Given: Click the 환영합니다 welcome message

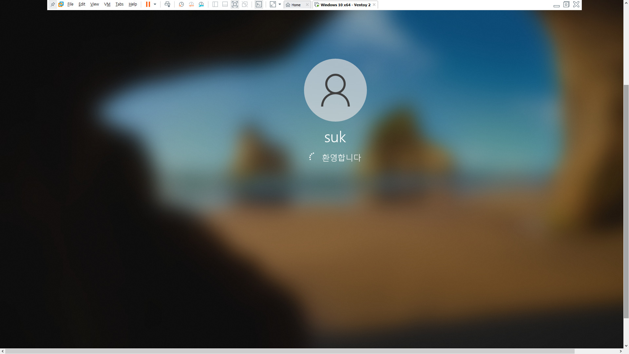Looking at the screenshot, I should tap(341, 158).
